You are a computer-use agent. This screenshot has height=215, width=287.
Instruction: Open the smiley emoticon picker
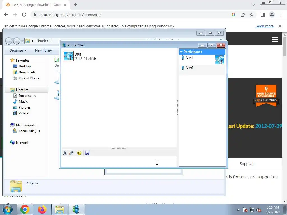point(79,153)
